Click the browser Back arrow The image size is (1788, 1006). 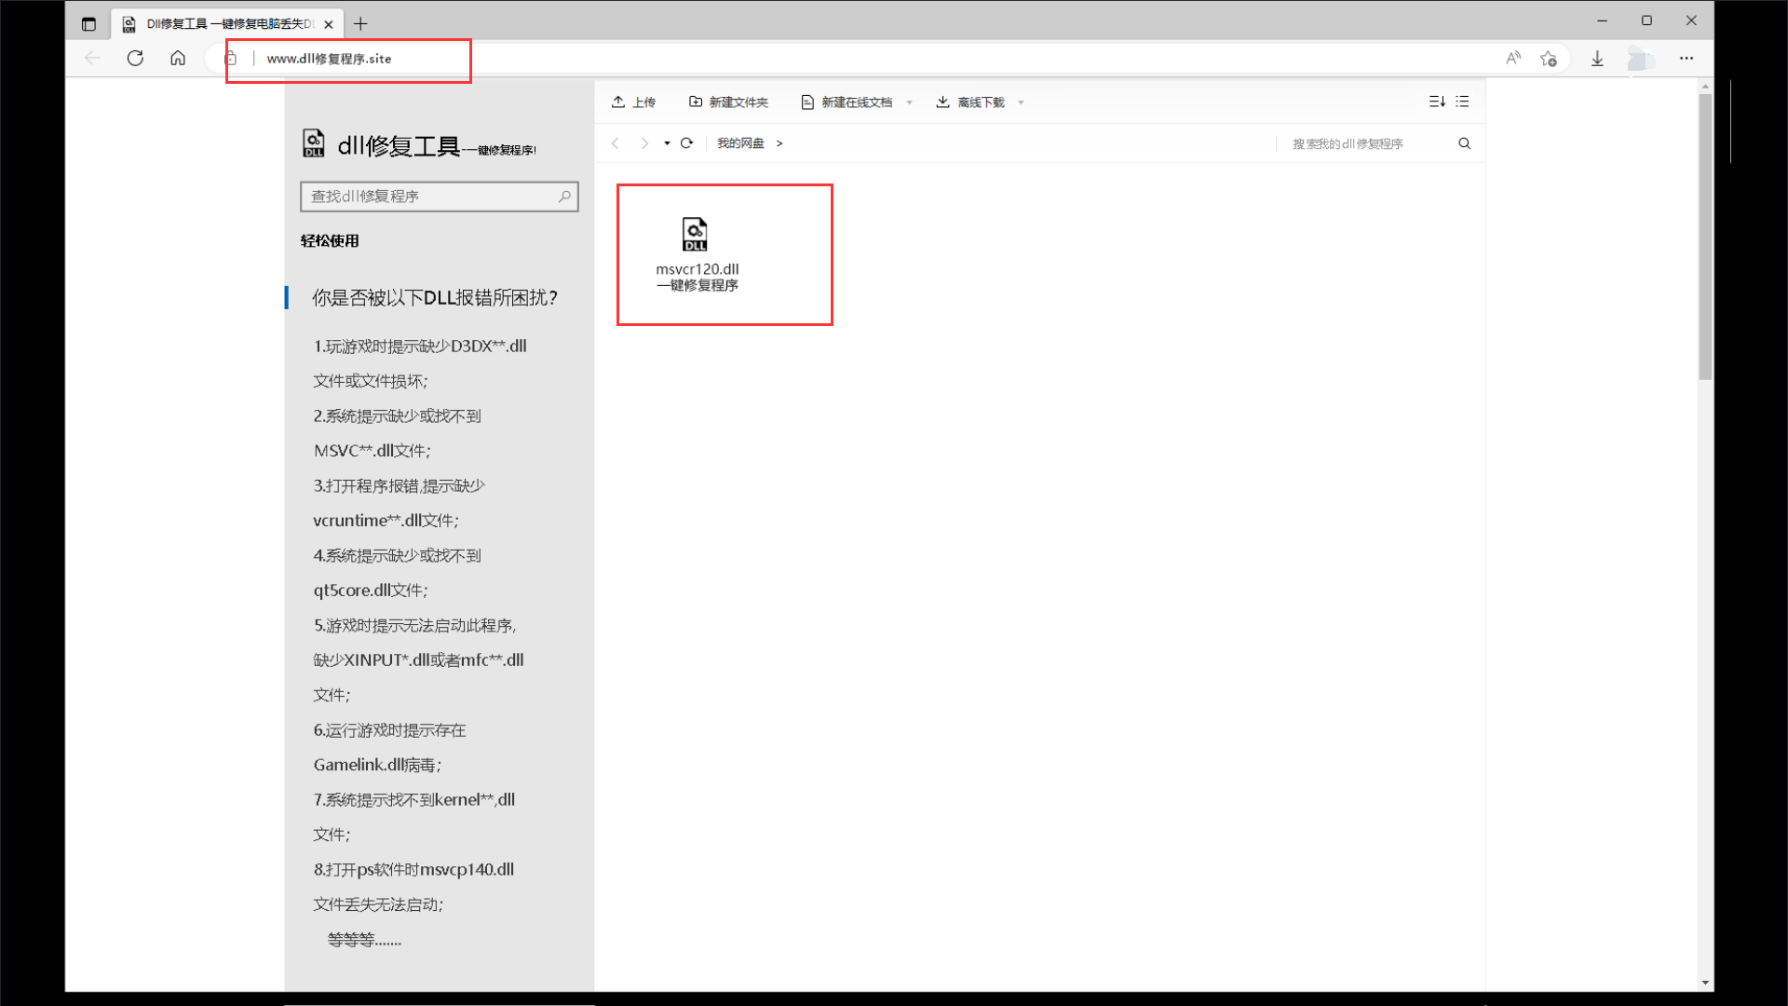coord(92,58)
